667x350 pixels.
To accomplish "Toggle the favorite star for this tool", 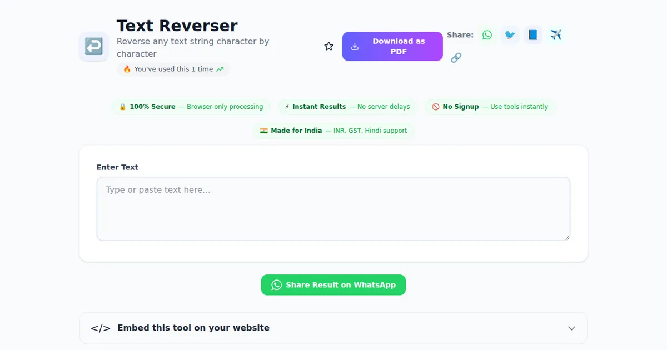I will click(x=328, y=46).
